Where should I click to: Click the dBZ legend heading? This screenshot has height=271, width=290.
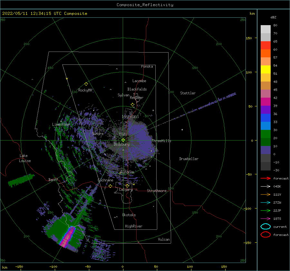point(273,17)
